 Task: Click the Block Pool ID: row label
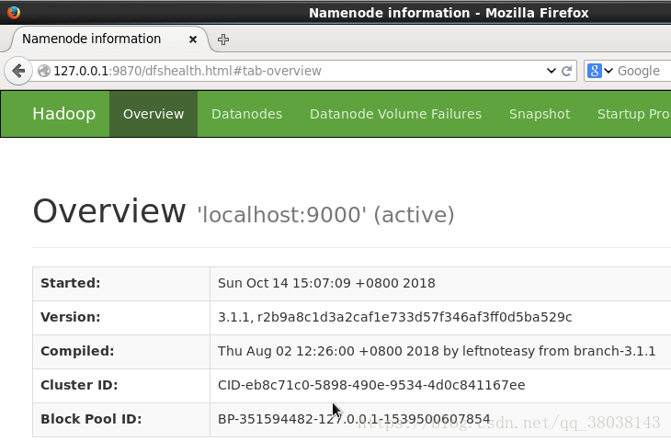[x=91, y=419]
